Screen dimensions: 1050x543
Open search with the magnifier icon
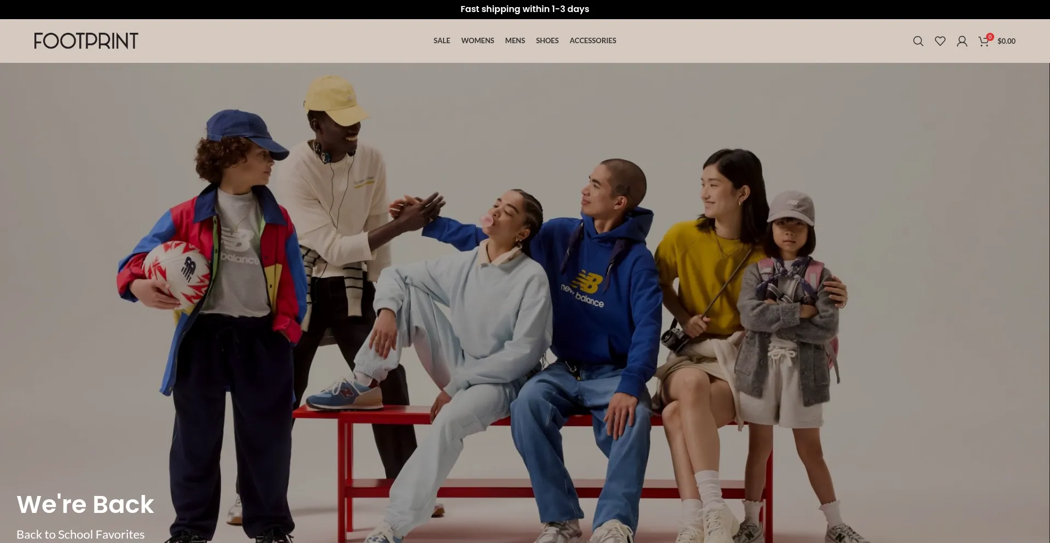[x=918, y=41]
